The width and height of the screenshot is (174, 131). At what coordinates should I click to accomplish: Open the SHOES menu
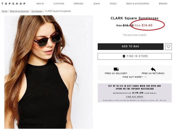point(113,4)
